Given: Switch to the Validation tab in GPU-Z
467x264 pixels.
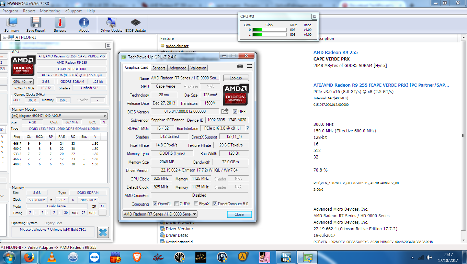Looking at the screenshot, I should pos(198,68).
